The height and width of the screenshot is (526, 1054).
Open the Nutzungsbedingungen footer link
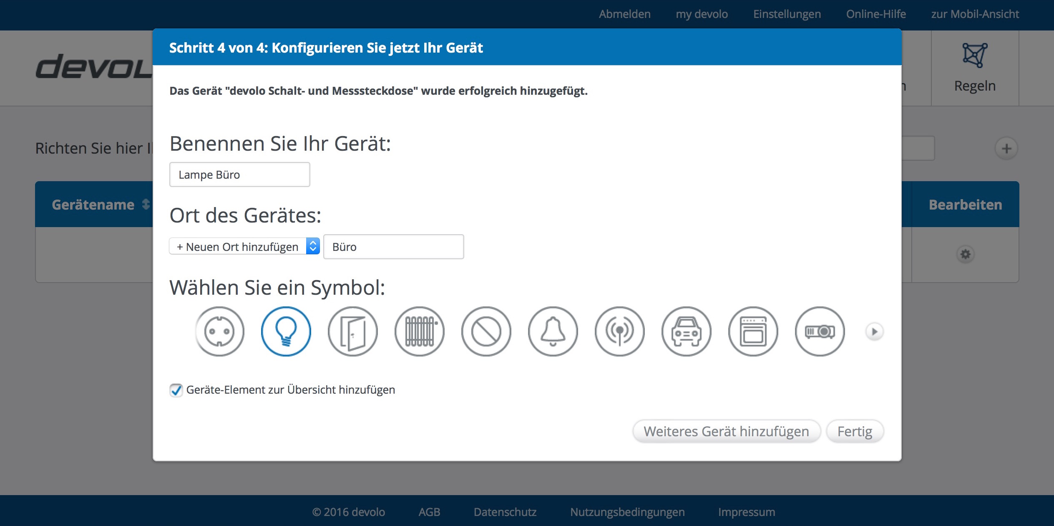[627, 512]
